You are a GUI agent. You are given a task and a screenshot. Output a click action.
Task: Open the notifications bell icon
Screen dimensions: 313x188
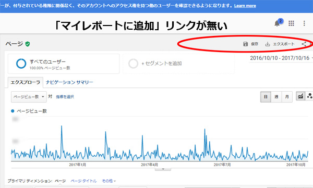click(277, 23)
